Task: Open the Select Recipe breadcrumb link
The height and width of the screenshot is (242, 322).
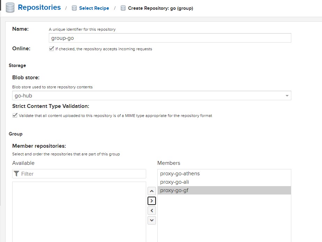Action: (x=94, y=8)
